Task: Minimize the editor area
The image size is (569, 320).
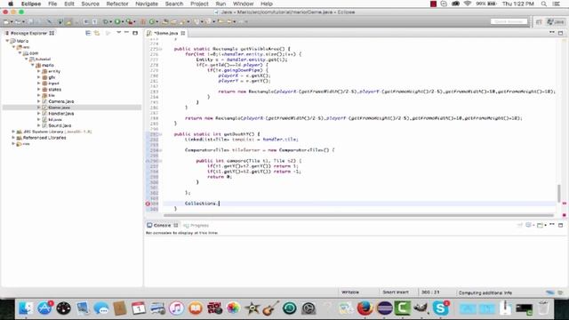Action: (552, 33)
